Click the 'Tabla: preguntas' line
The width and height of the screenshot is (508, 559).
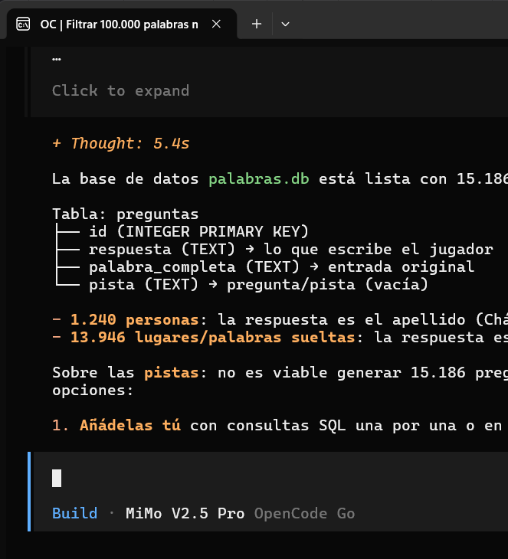(125, 214)
